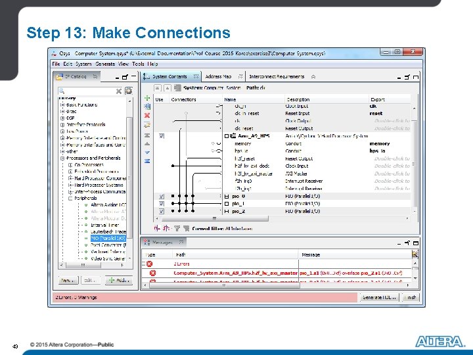Image resolution: width=473 pixels, height=355 pixels.
Task: Click the Move to top arrow icon
Action: click(x=147, y=135)
